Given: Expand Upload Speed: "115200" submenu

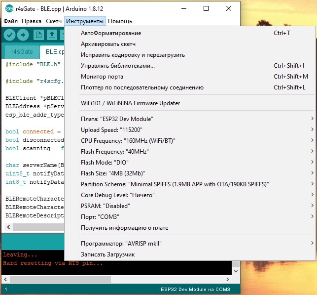Looking at the screenshot, I should pos(190,130).
